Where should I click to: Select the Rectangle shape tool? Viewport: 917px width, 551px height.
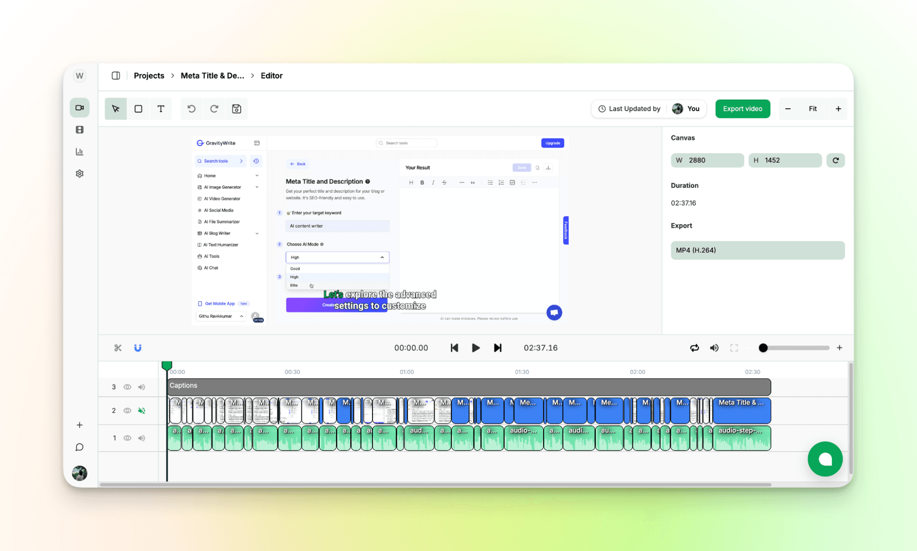click(138, 108)
